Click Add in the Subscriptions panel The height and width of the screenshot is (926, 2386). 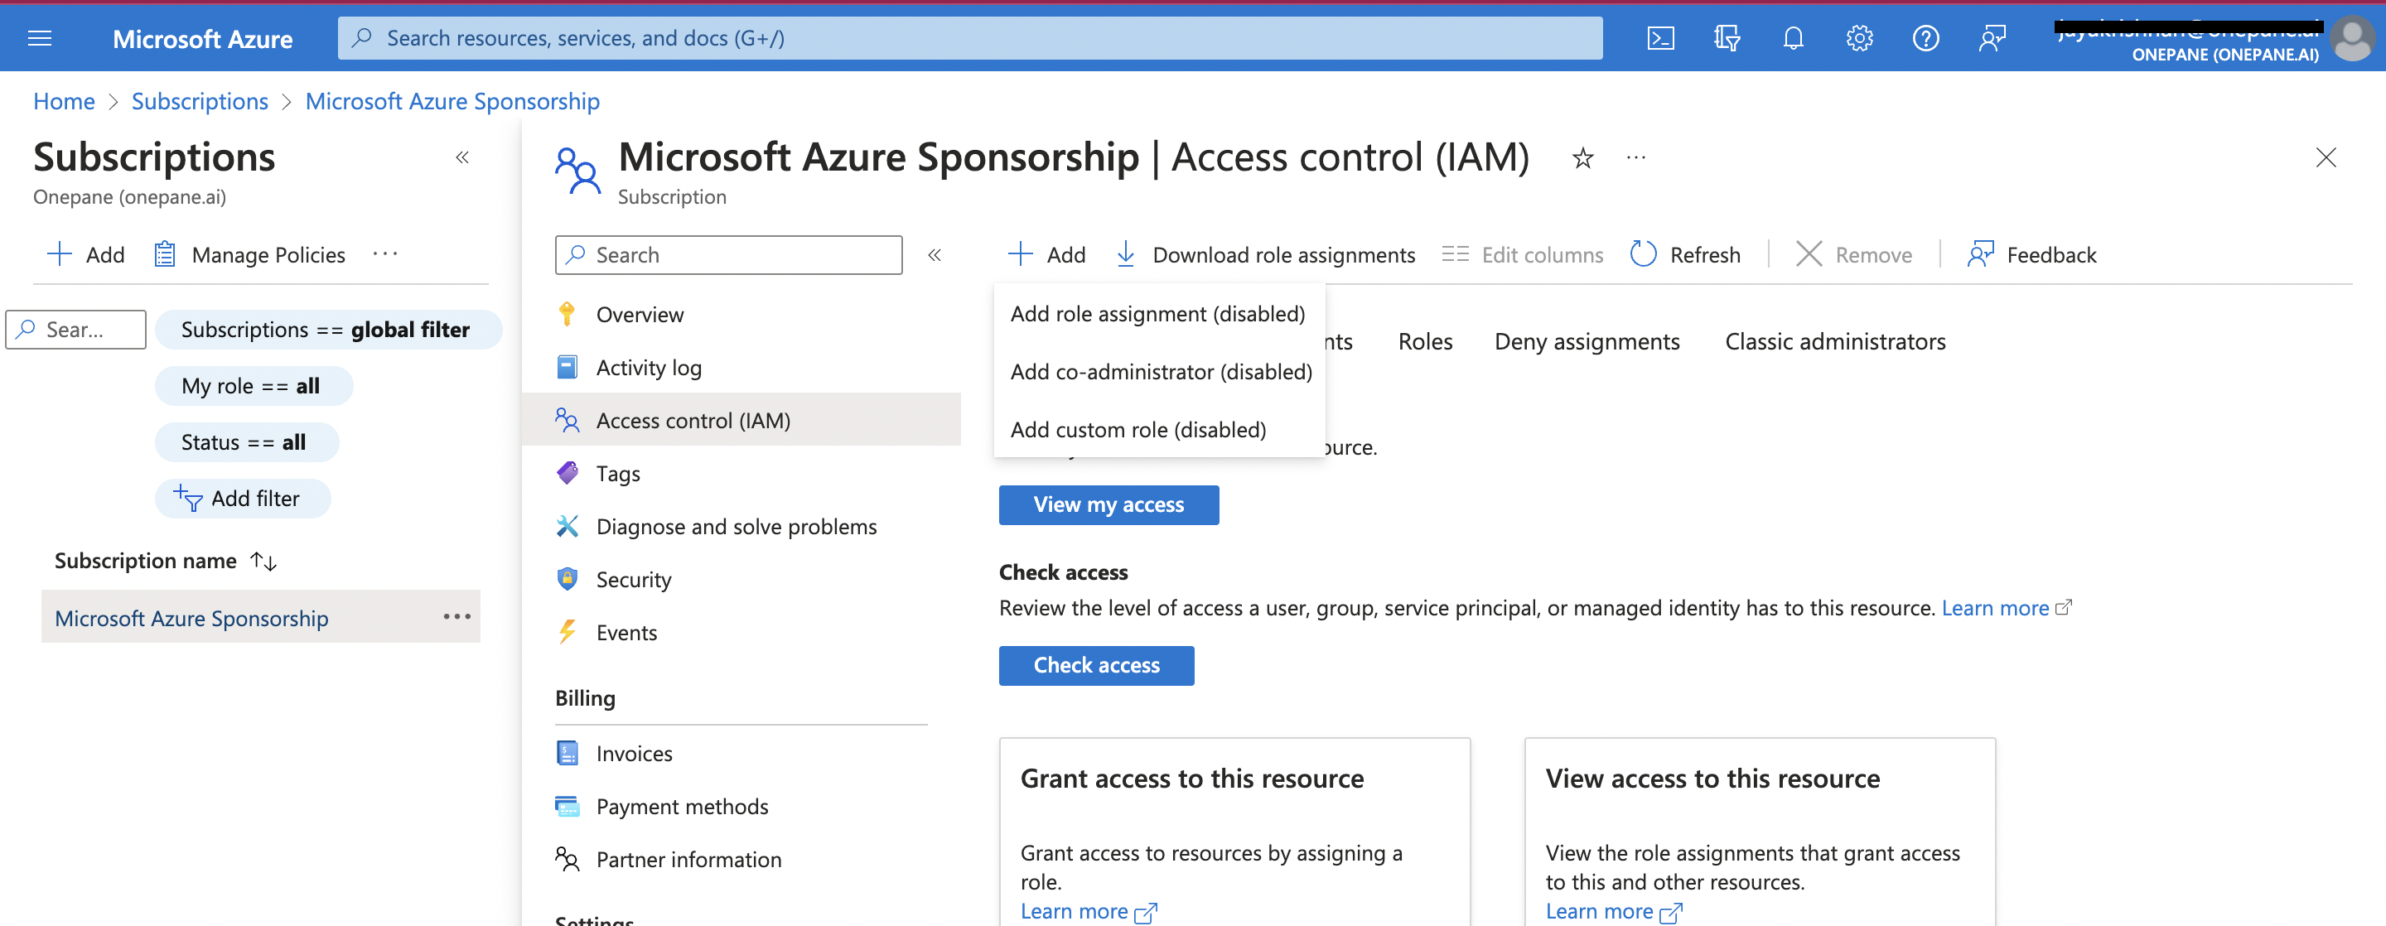(85, 254)
